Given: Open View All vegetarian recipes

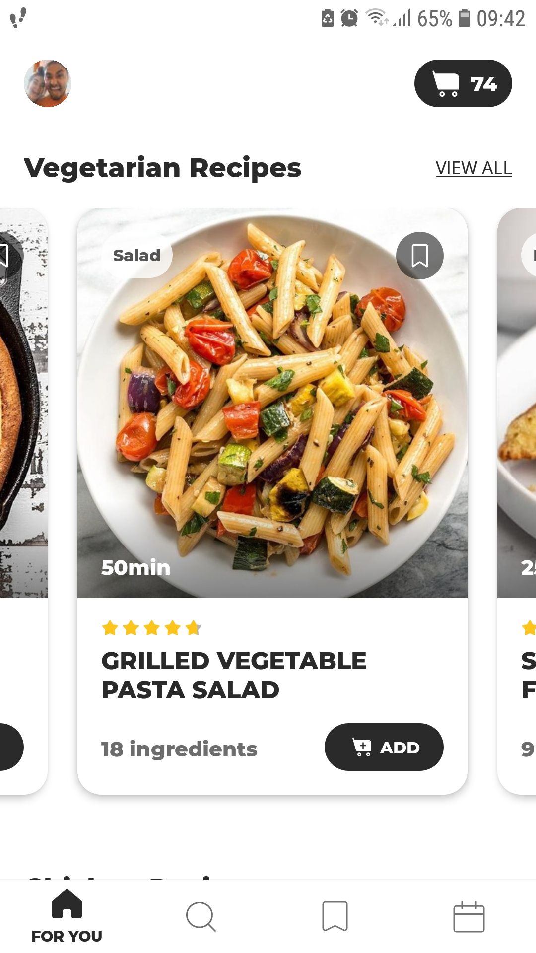Looking at the screenshot, I should (473, 168).
